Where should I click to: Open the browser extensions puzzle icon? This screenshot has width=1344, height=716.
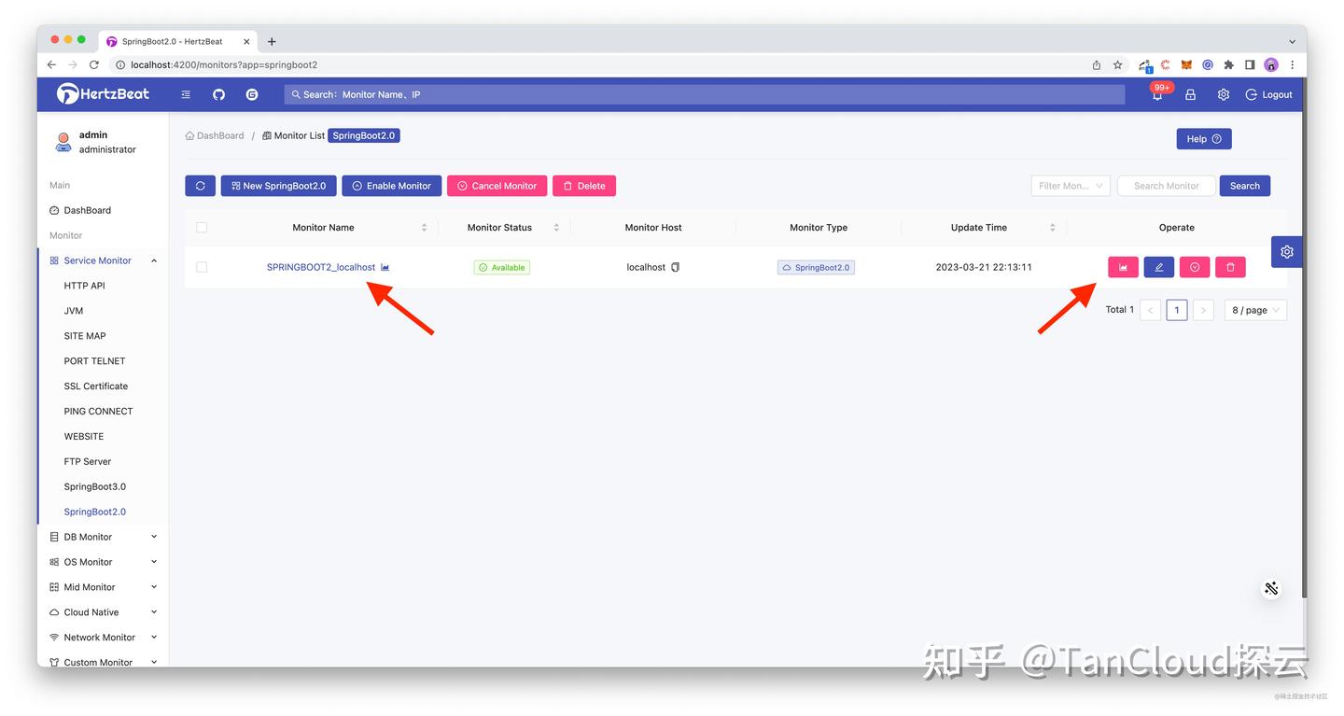pos(1228,64)
